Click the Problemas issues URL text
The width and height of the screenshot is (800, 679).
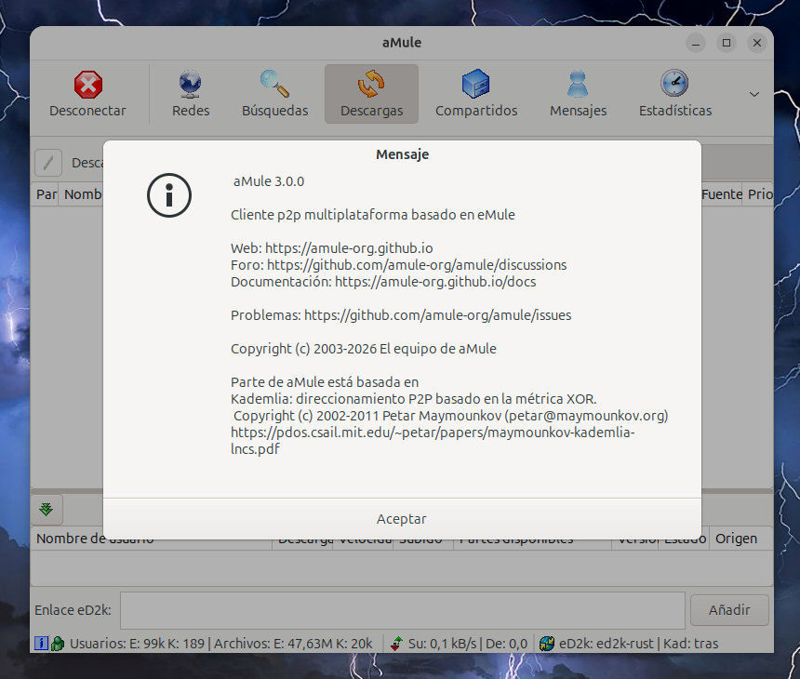438,315
